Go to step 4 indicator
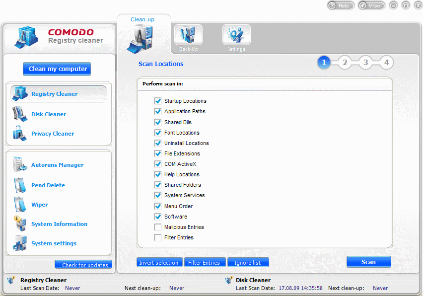 tap(386, 63)
